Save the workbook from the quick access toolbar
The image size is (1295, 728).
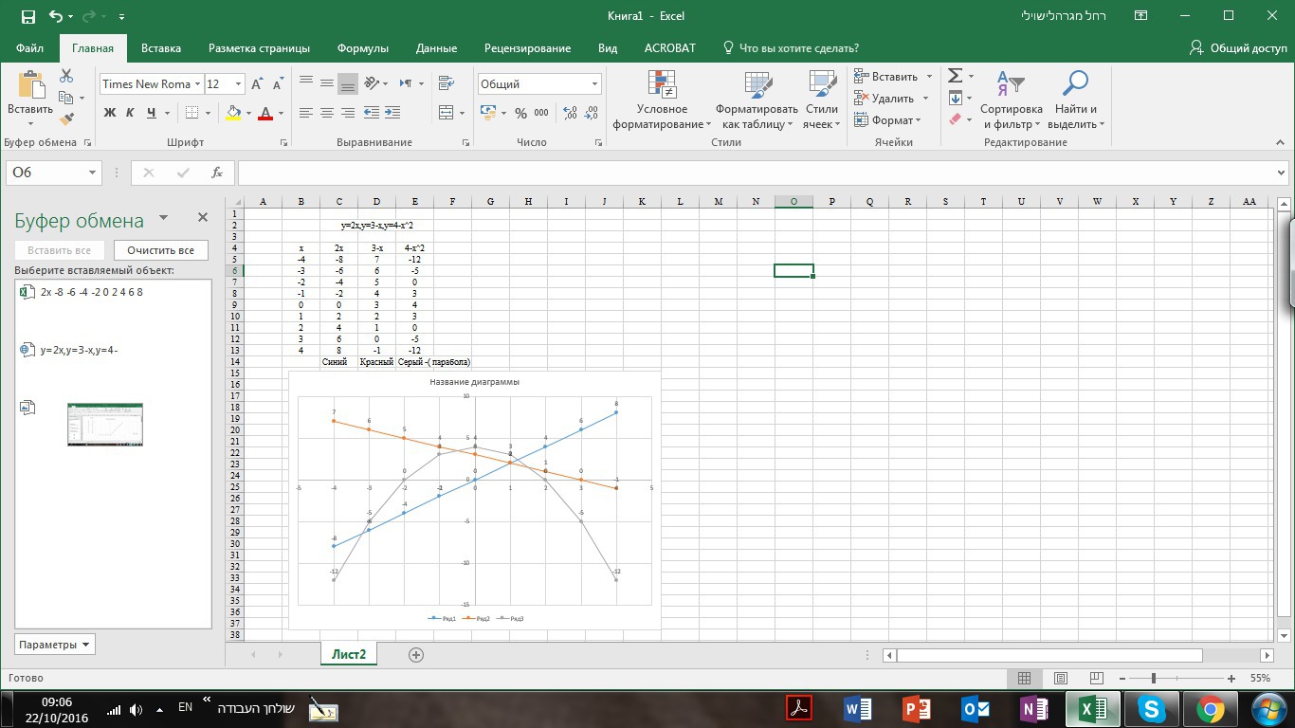(27, 16)
